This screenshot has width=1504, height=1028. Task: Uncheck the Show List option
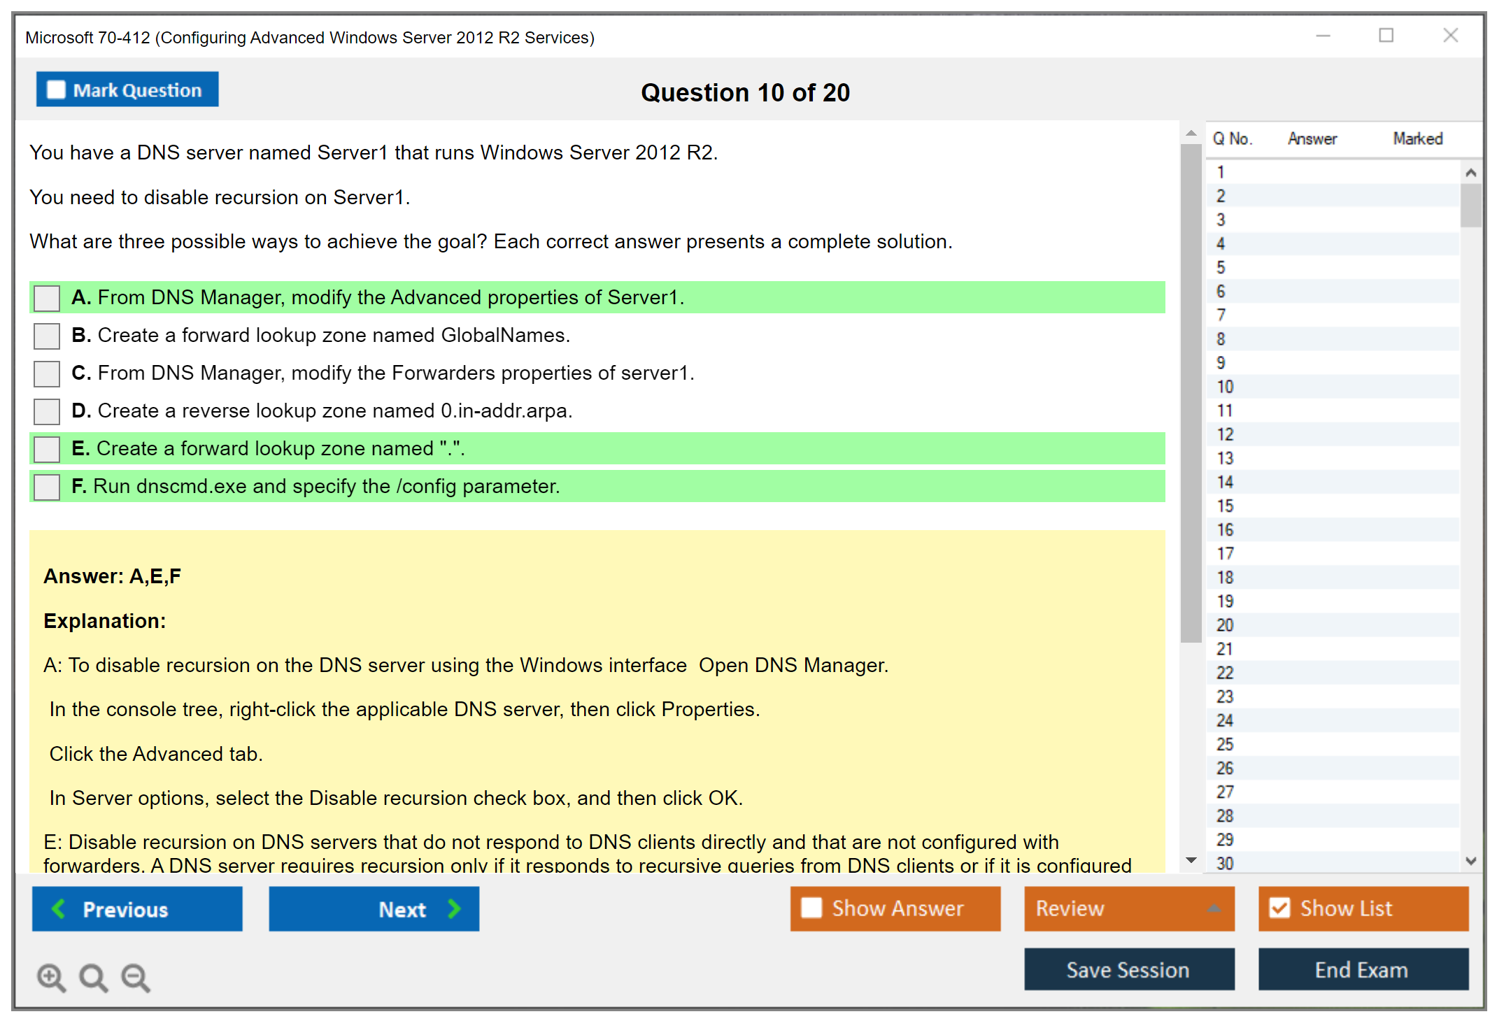coord(1279,908)
